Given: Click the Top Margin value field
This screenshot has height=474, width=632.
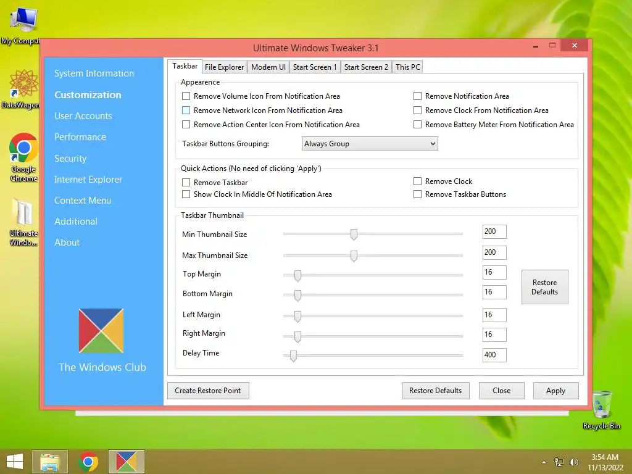Looking at the screenshot, I should click(x=494, y=272).
